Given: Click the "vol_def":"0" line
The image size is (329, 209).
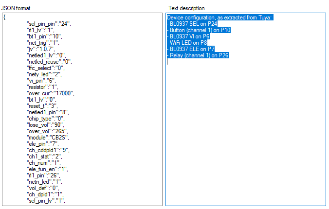Looking at the screenshot, I should [43, 188].
